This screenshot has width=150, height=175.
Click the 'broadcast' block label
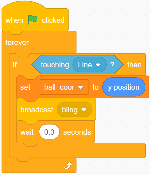[x=37, y=110]
